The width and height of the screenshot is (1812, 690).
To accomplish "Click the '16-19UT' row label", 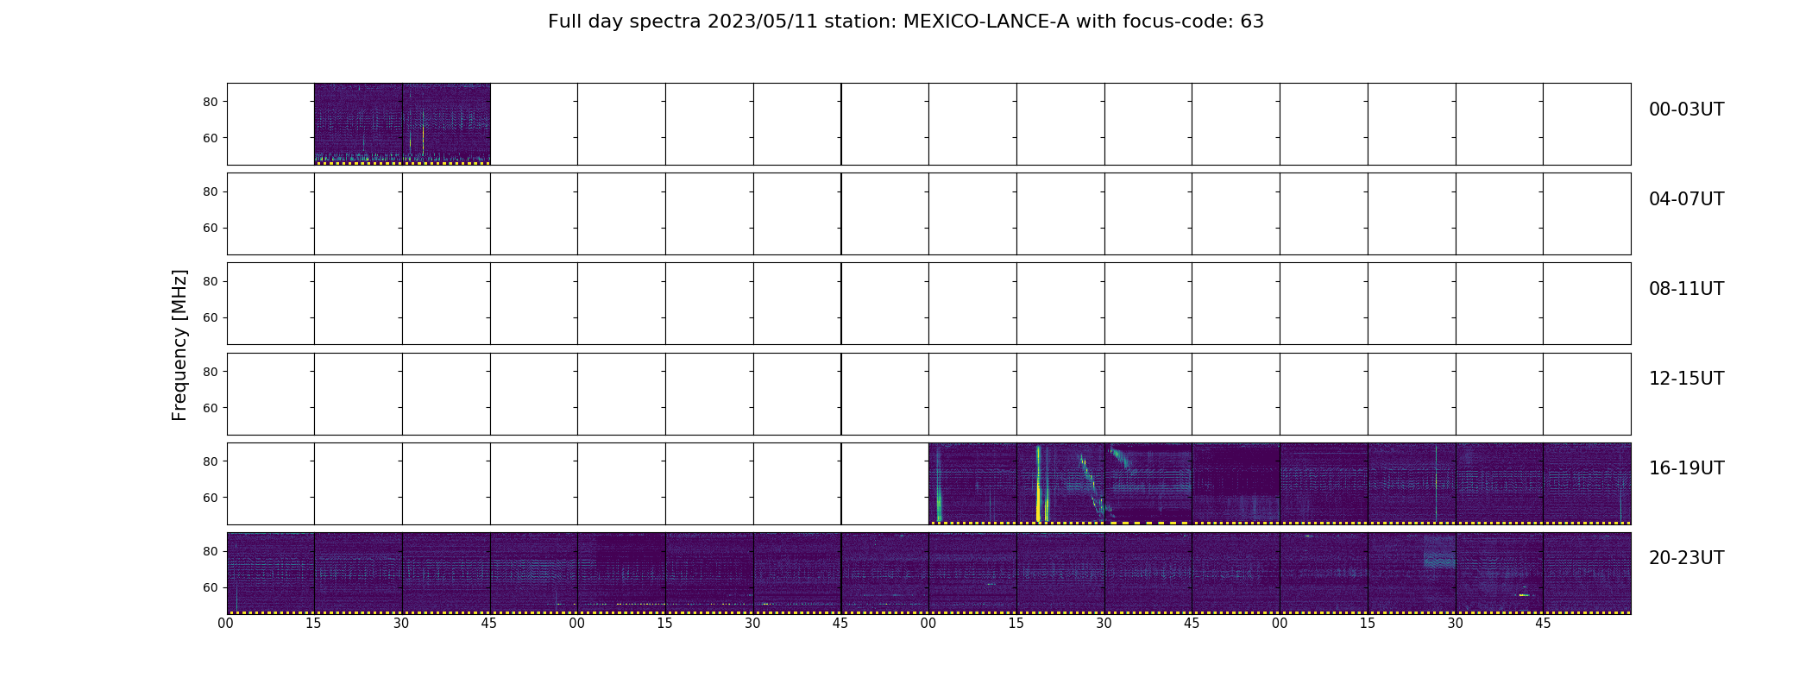I will point(1686,468).
